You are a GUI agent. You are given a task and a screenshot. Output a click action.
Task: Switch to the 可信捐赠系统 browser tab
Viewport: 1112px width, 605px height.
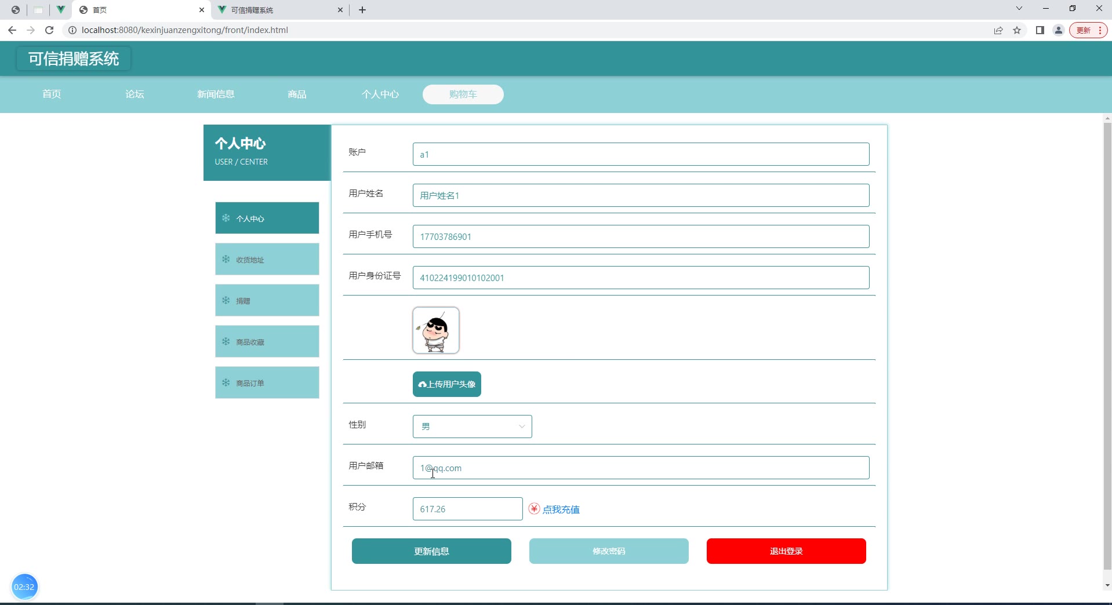tap(278, 10)
